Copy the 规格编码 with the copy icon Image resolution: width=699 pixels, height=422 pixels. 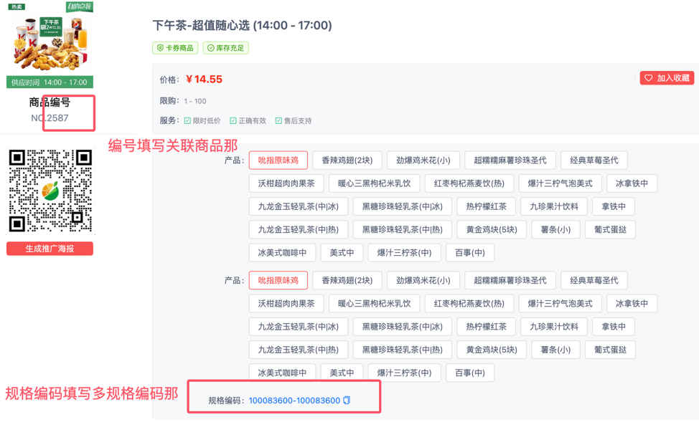(x=347, y=401)
